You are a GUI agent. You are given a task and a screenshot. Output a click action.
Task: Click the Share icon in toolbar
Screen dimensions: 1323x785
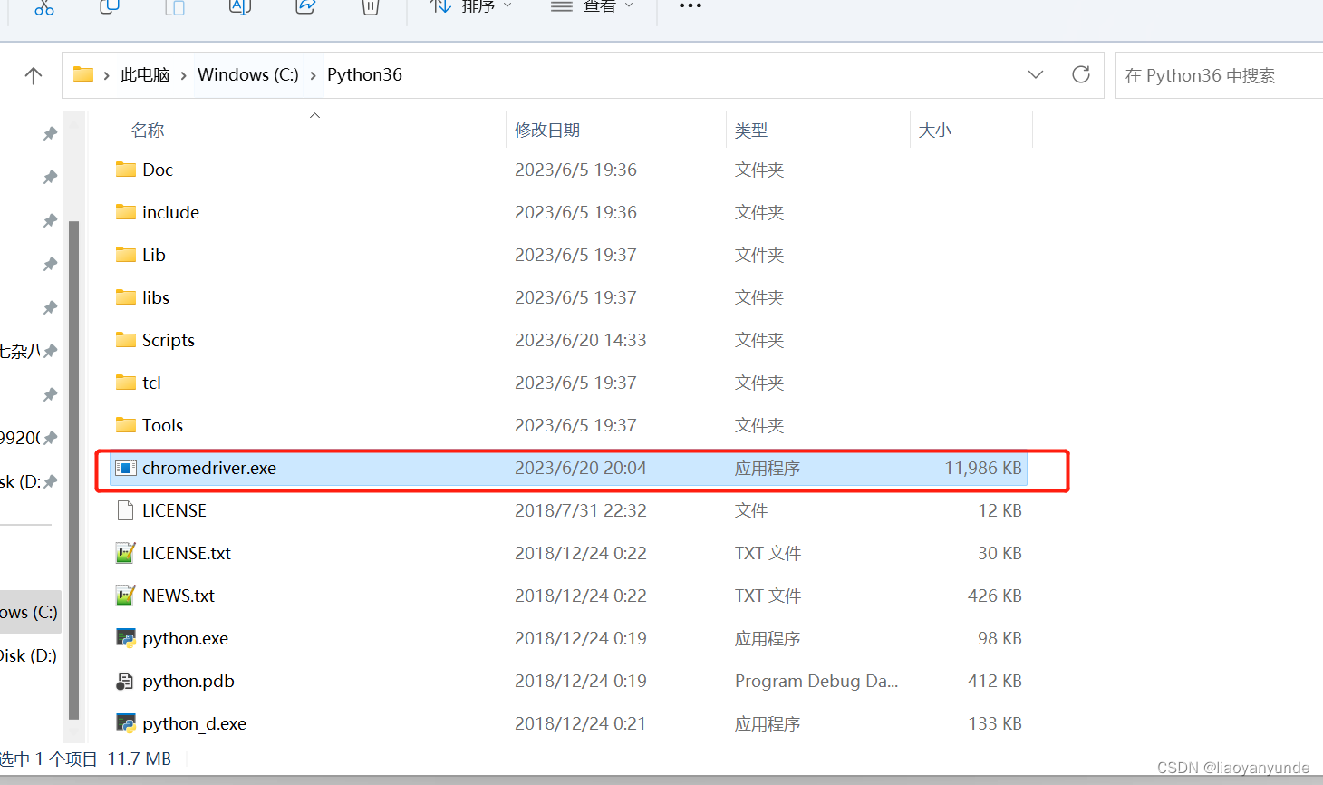305,7
